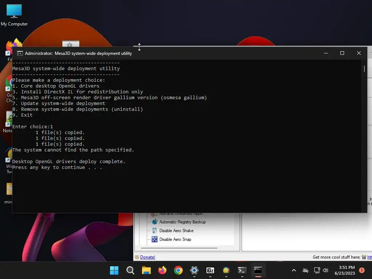Image resolution: width=372 pixels, height=279 pixels.
Task: Click the console vertical scrollbar thumb
Action: pyautogui.click(x=364, y=69)
